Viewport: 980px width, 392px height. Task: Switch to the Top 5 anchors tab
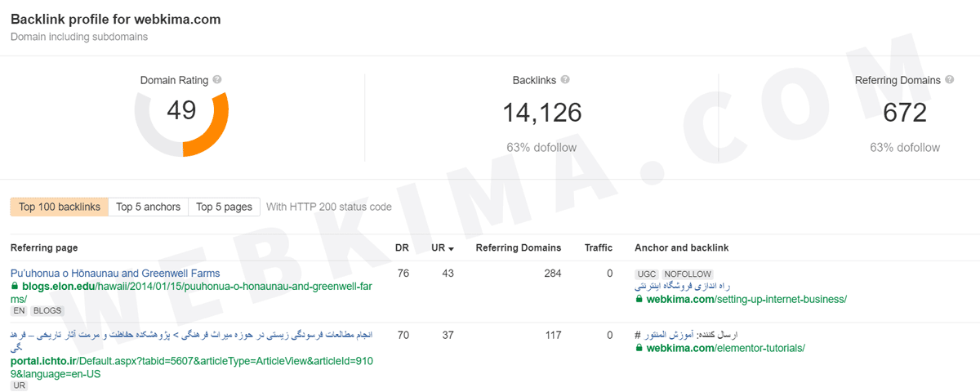click(x=149, y=207)
